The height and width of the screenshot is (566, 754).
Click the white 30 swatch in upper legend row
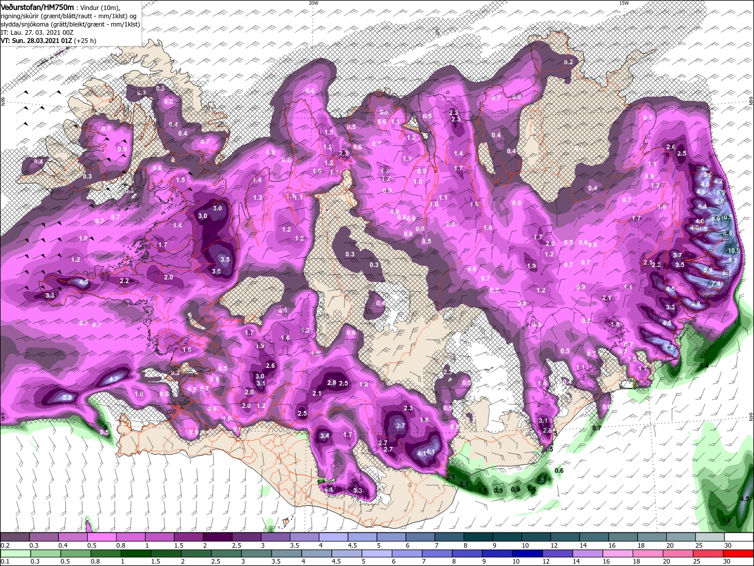tap(739, 537)
